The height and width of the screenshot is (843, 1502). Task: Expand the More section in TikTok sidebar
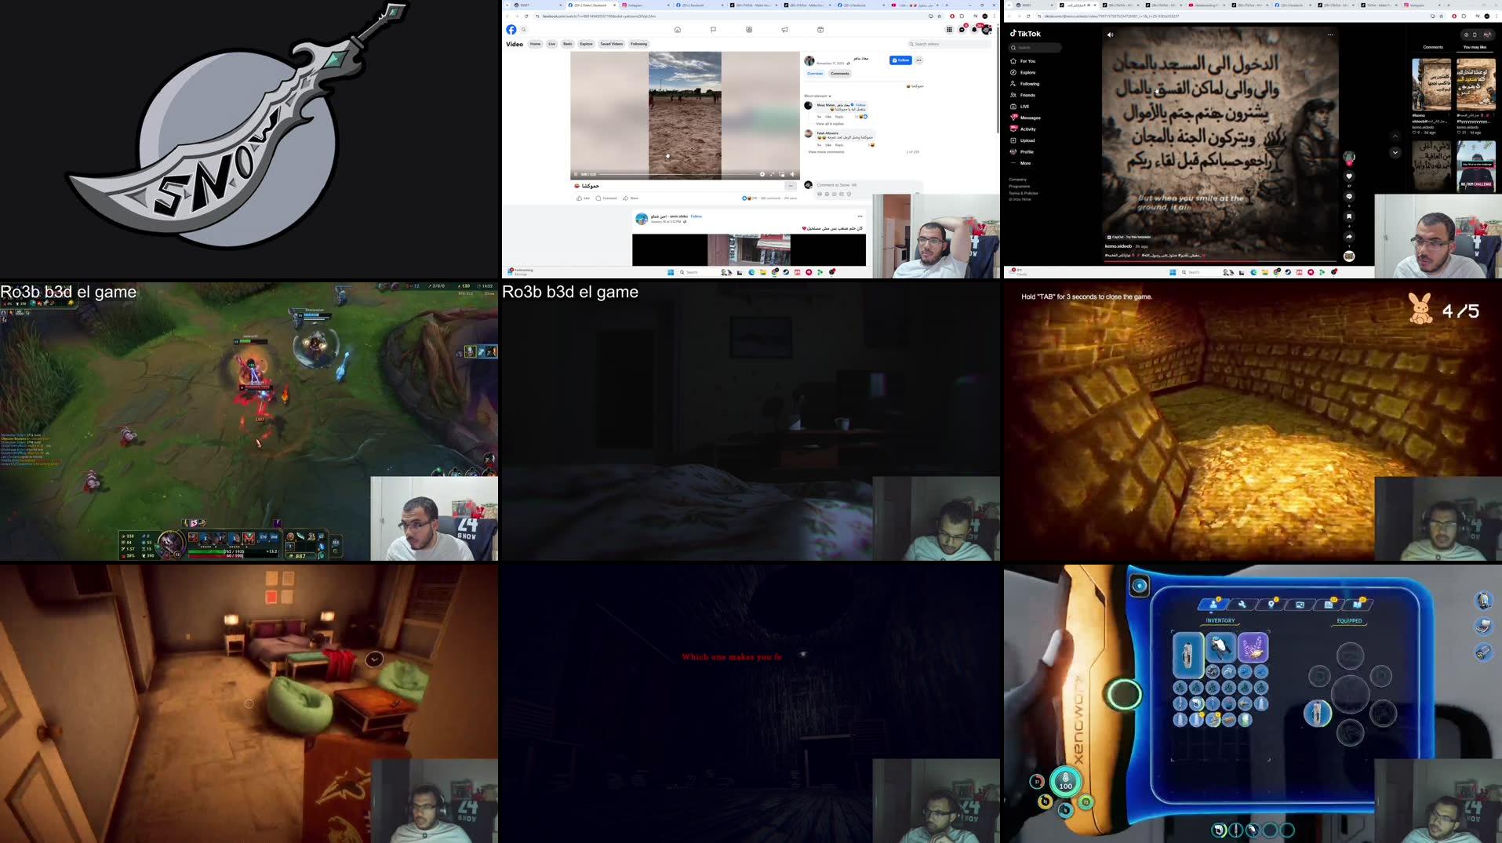pos(1024,162)
